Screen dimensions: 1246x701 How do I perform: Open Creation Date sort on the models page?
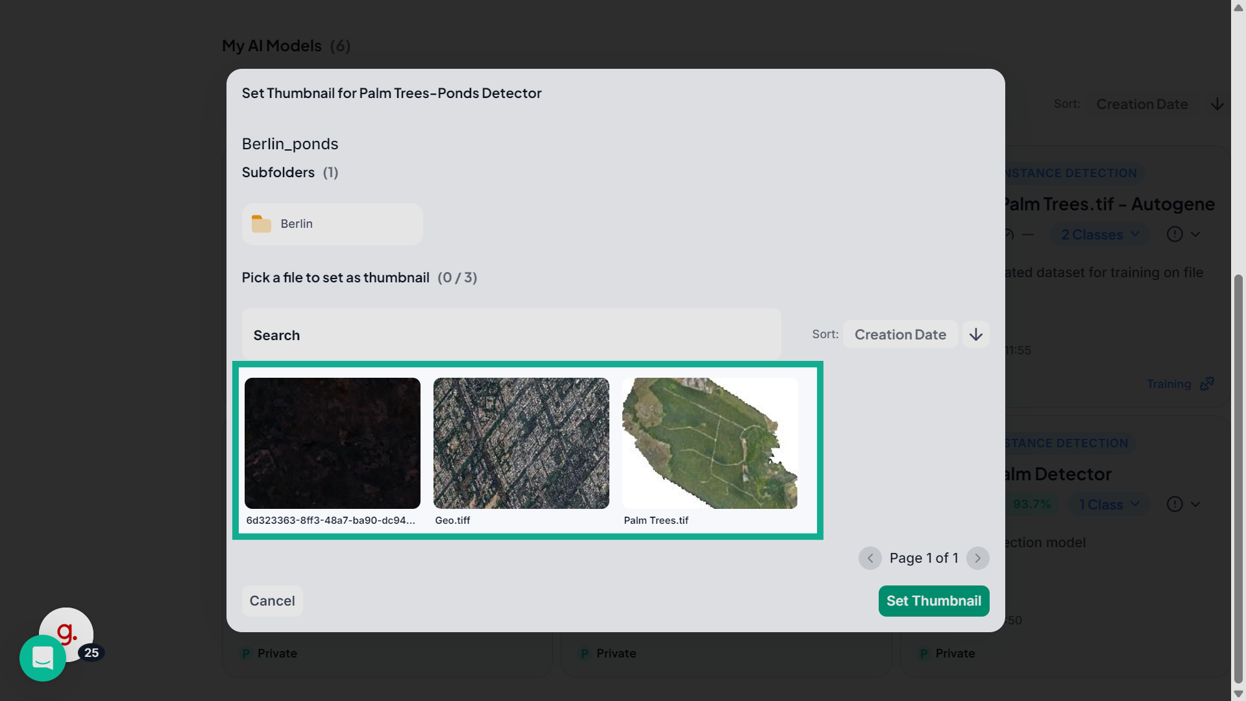tap(1142, 105)
